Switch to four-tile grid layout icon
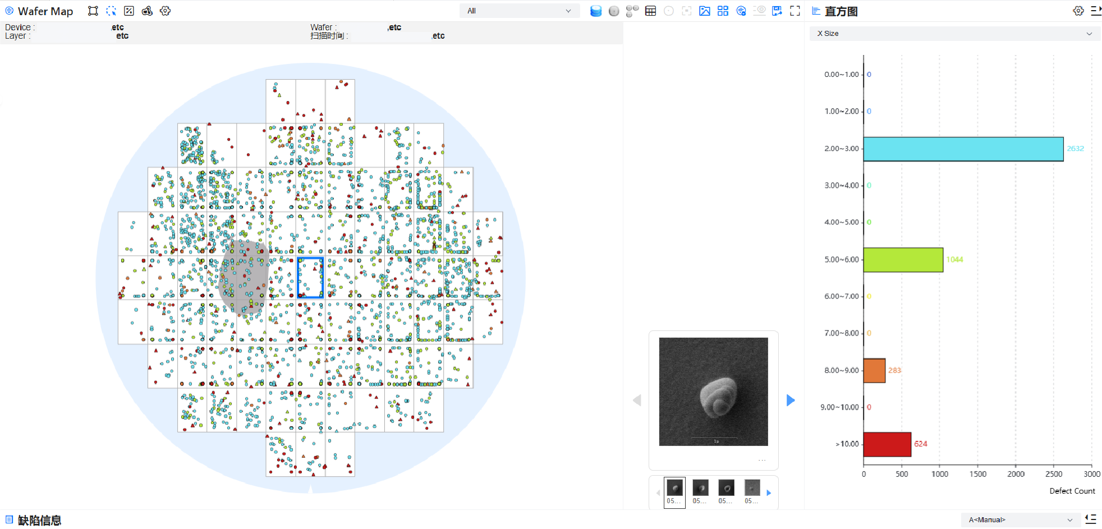The width and height of the screenshot is (1102, 529). (x=723, y=11)
